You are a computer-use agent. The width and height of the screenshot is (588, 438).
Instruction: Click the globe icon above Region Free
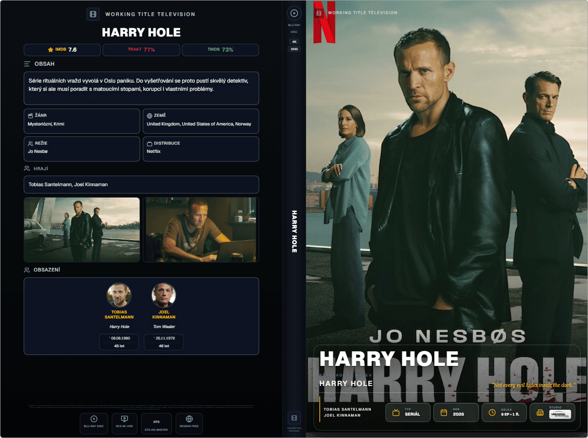coord(189,419)
